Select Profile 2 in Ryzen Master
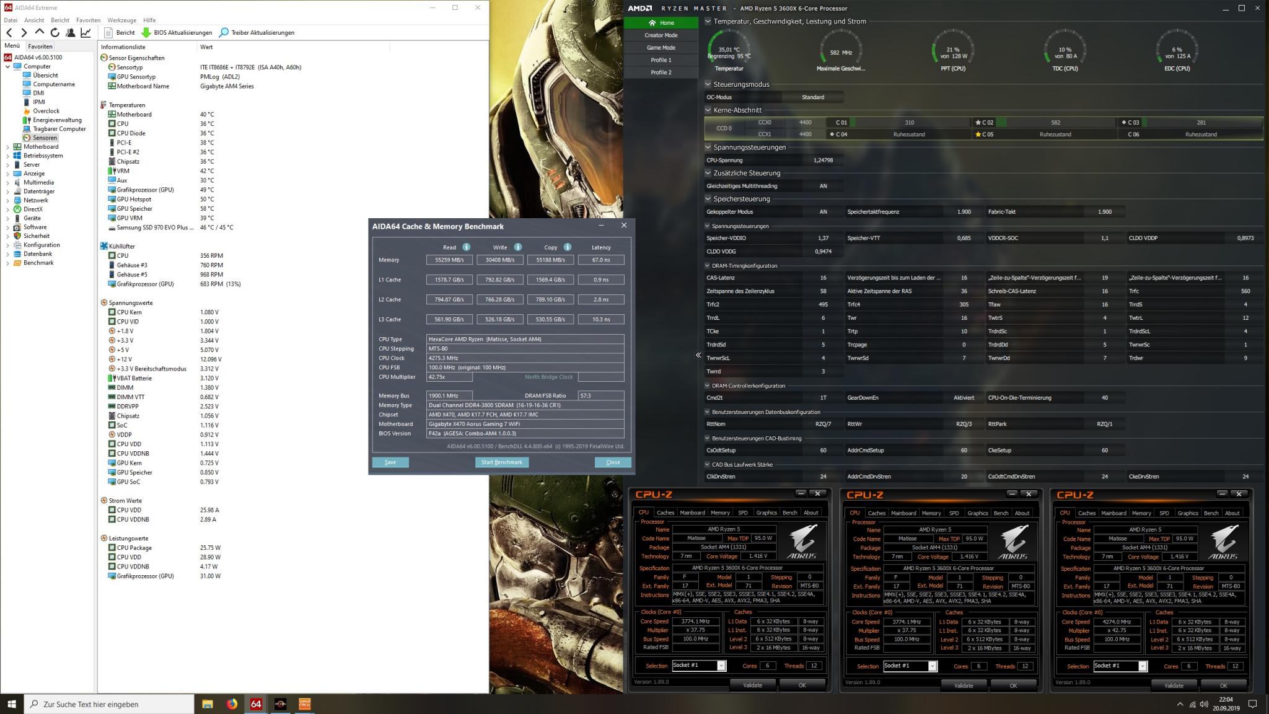 click(x=661, y=73)
